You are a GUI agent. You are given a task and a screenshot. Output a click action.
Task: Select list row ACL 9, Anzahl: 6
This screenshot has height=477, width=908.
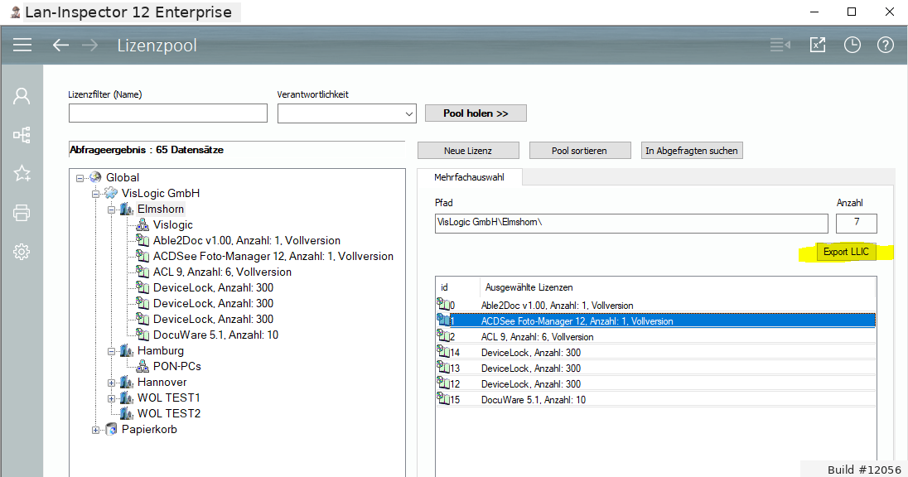655,336
